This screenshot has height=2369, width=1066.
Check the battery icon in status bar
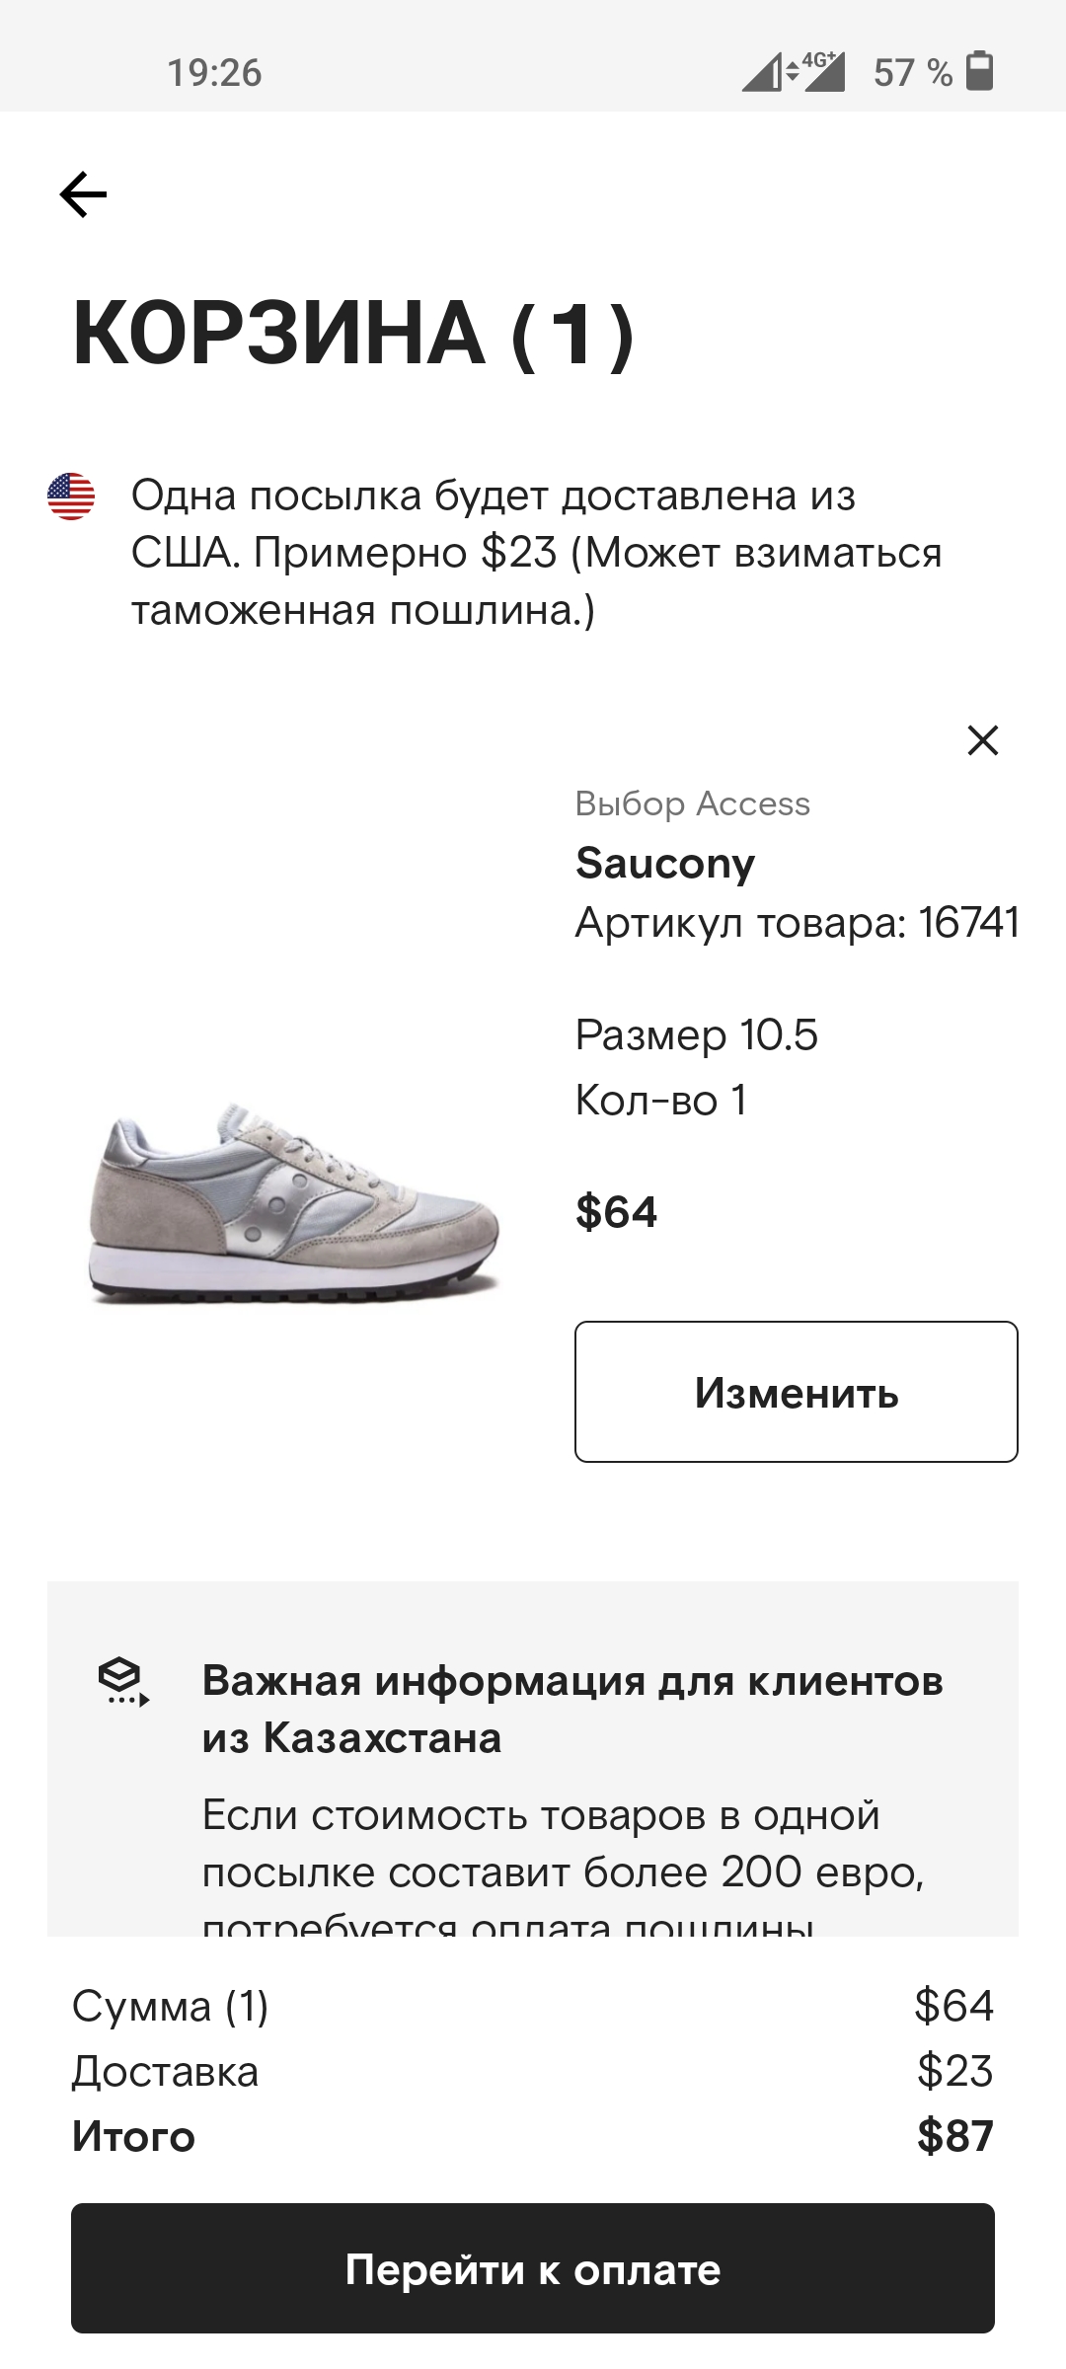tap(979, 72)
